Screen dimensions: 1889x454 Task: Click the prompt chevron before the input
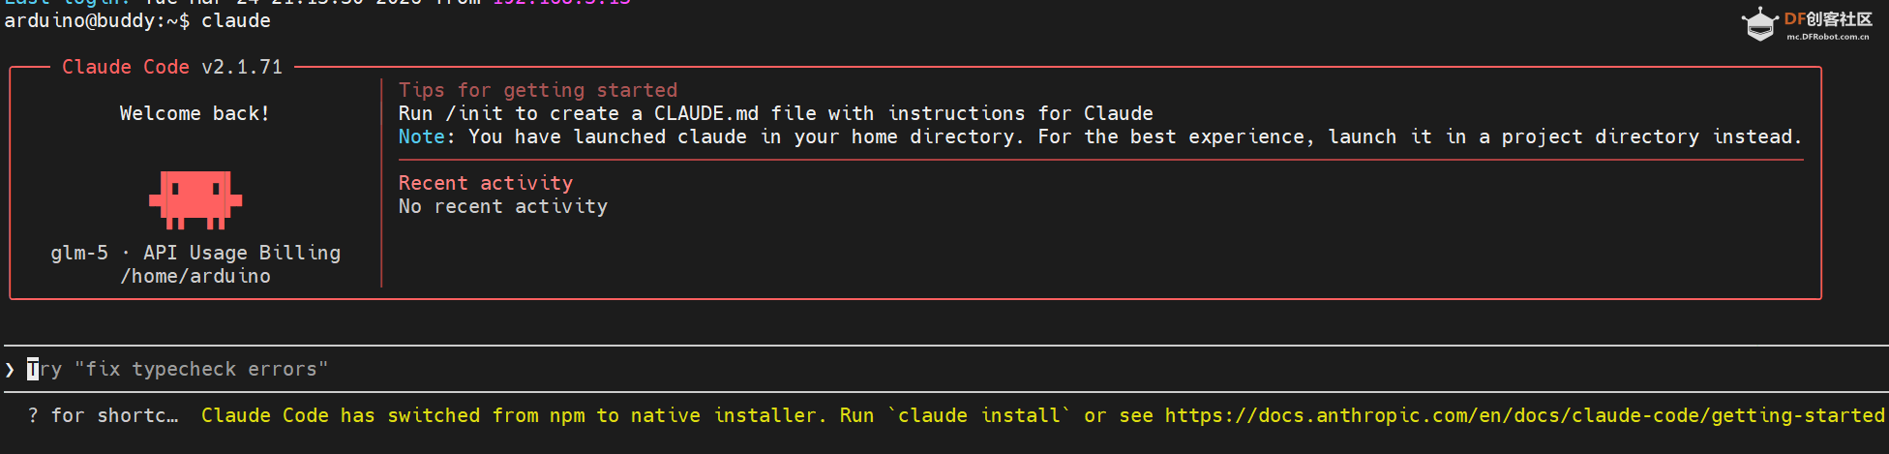(10, 370)
